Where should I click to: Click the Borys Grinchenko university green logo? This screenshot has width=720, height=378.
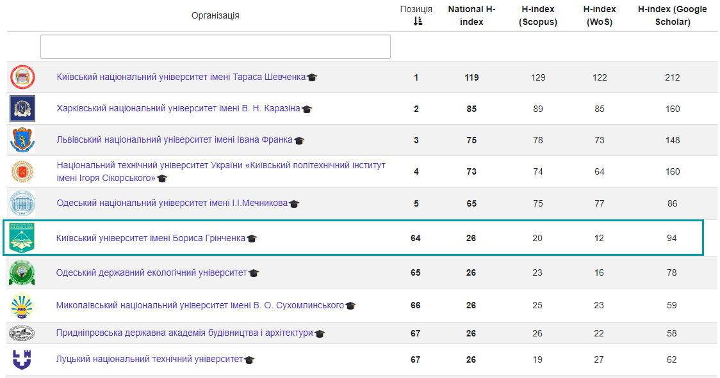pyautogui.click(x=22, y=238)
